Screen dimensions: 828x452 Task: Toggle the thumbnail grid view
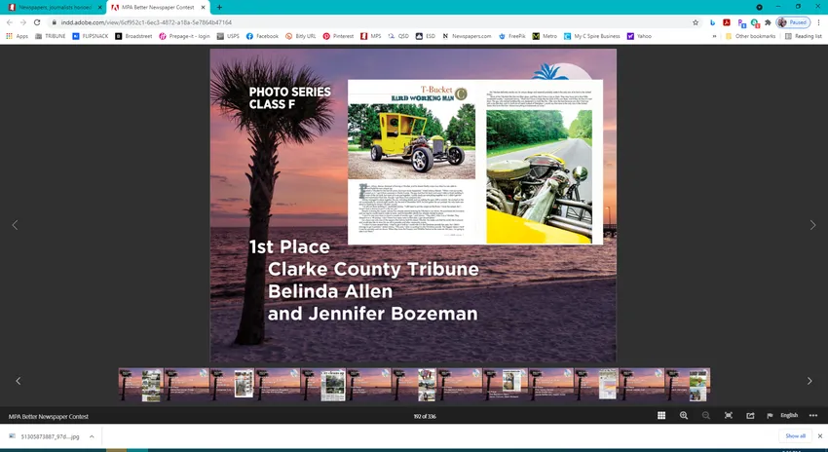[x=661, y=416]
